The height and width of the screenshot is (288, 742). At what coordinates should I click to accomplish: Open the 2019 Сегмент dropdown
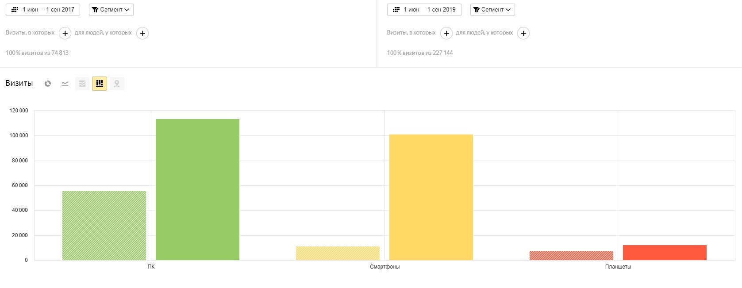pyautogui.click(x=492, y=10)
